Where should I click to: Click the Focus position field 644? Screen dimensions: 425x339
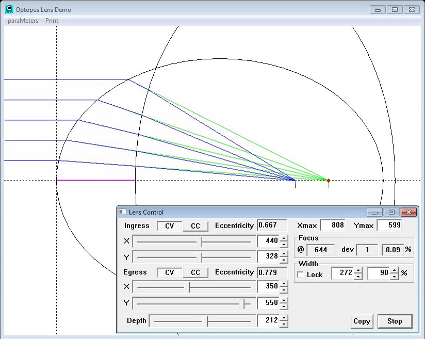[x=320, y=250]
